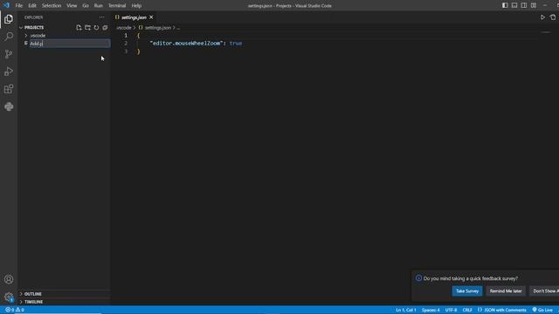Click the Remind Me later button

(506, 290)
